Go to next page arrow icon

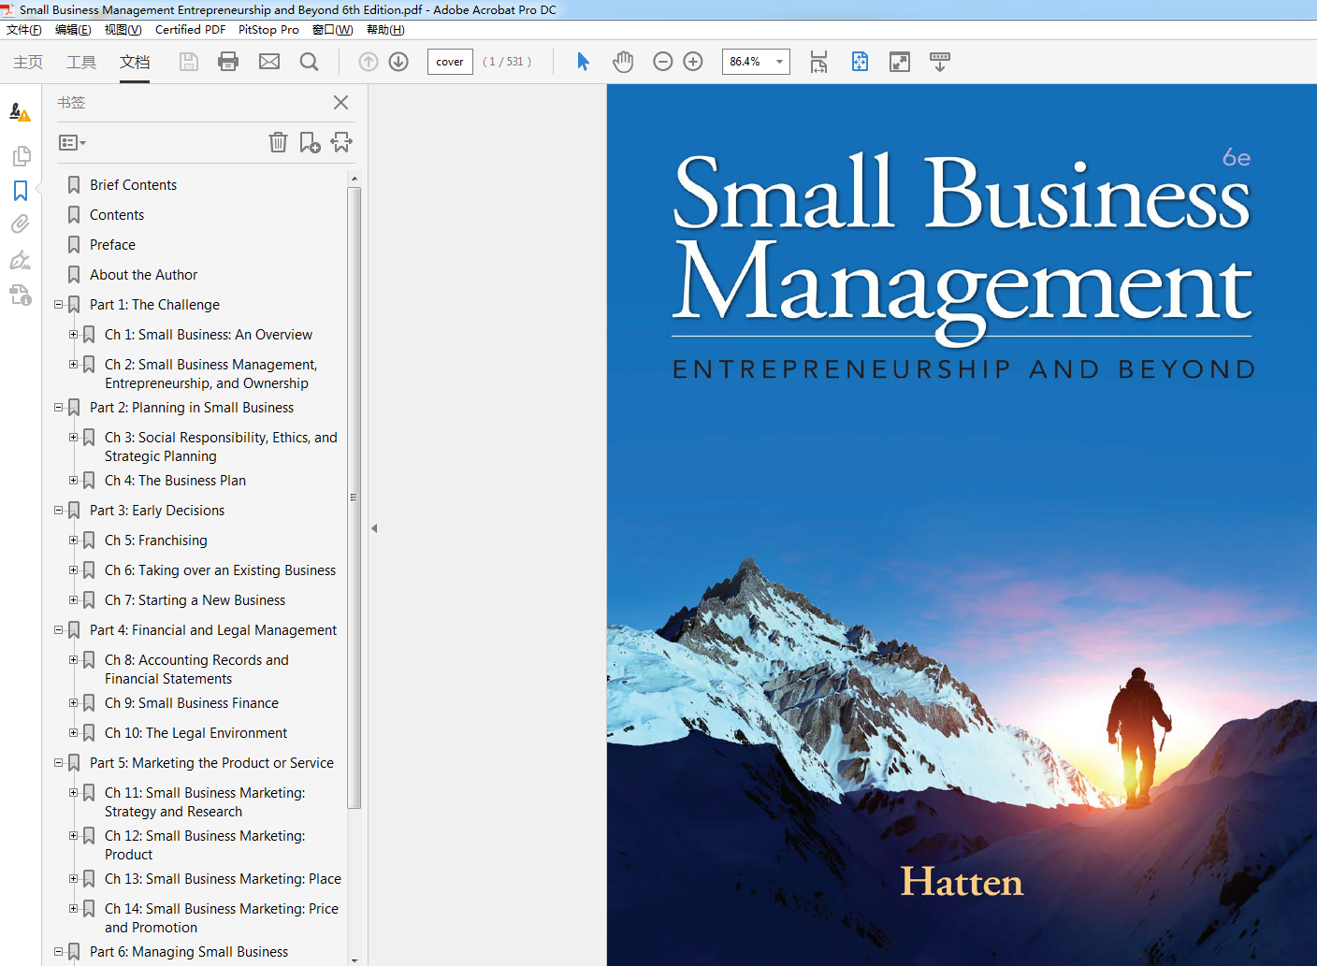pyautogui.click(x=398, y=62)
